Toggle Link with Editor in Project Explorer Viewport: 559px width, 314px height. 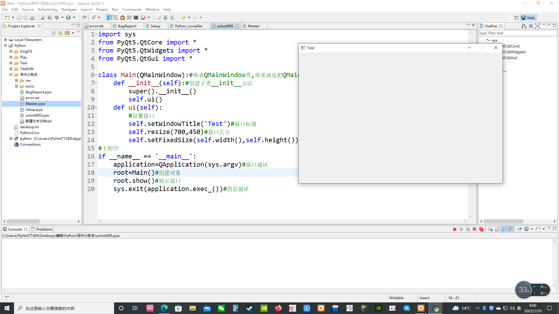tap(60, 33)
